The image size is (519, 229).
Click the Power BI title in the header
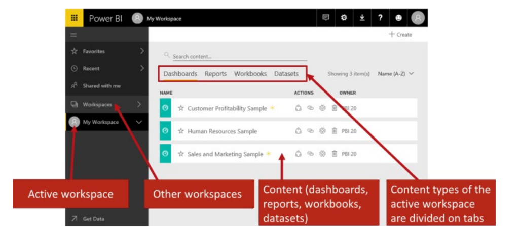pos(105,18)
